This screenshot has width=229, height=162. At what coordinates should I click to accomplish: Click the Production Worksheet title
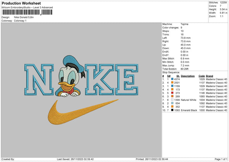pos(21,3)
